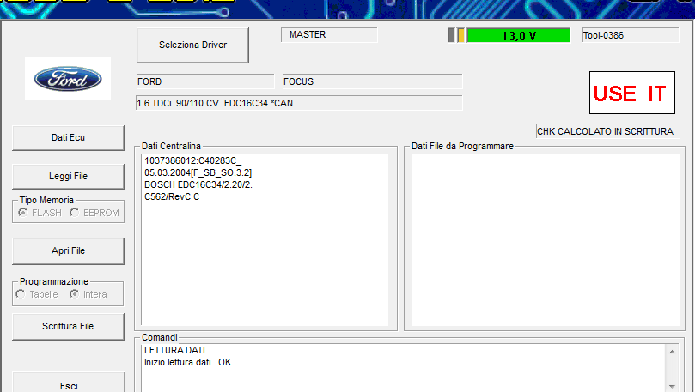Click the 1.6 TDCi EDC16C34 engine field
Image resolution: width=695 pixels, height=392 pixels.
click(299, 103)
